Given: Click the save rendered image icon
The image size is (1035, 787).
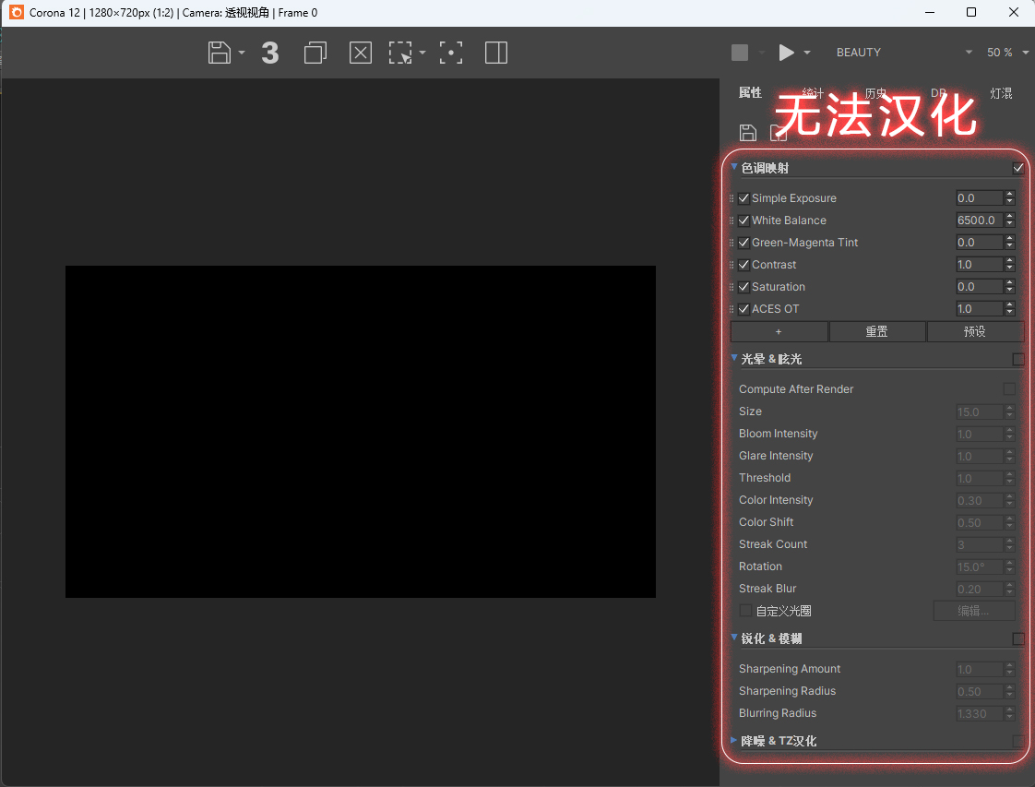Looking at the screenshot, I should pyautogui.click(x=220, y=53).
